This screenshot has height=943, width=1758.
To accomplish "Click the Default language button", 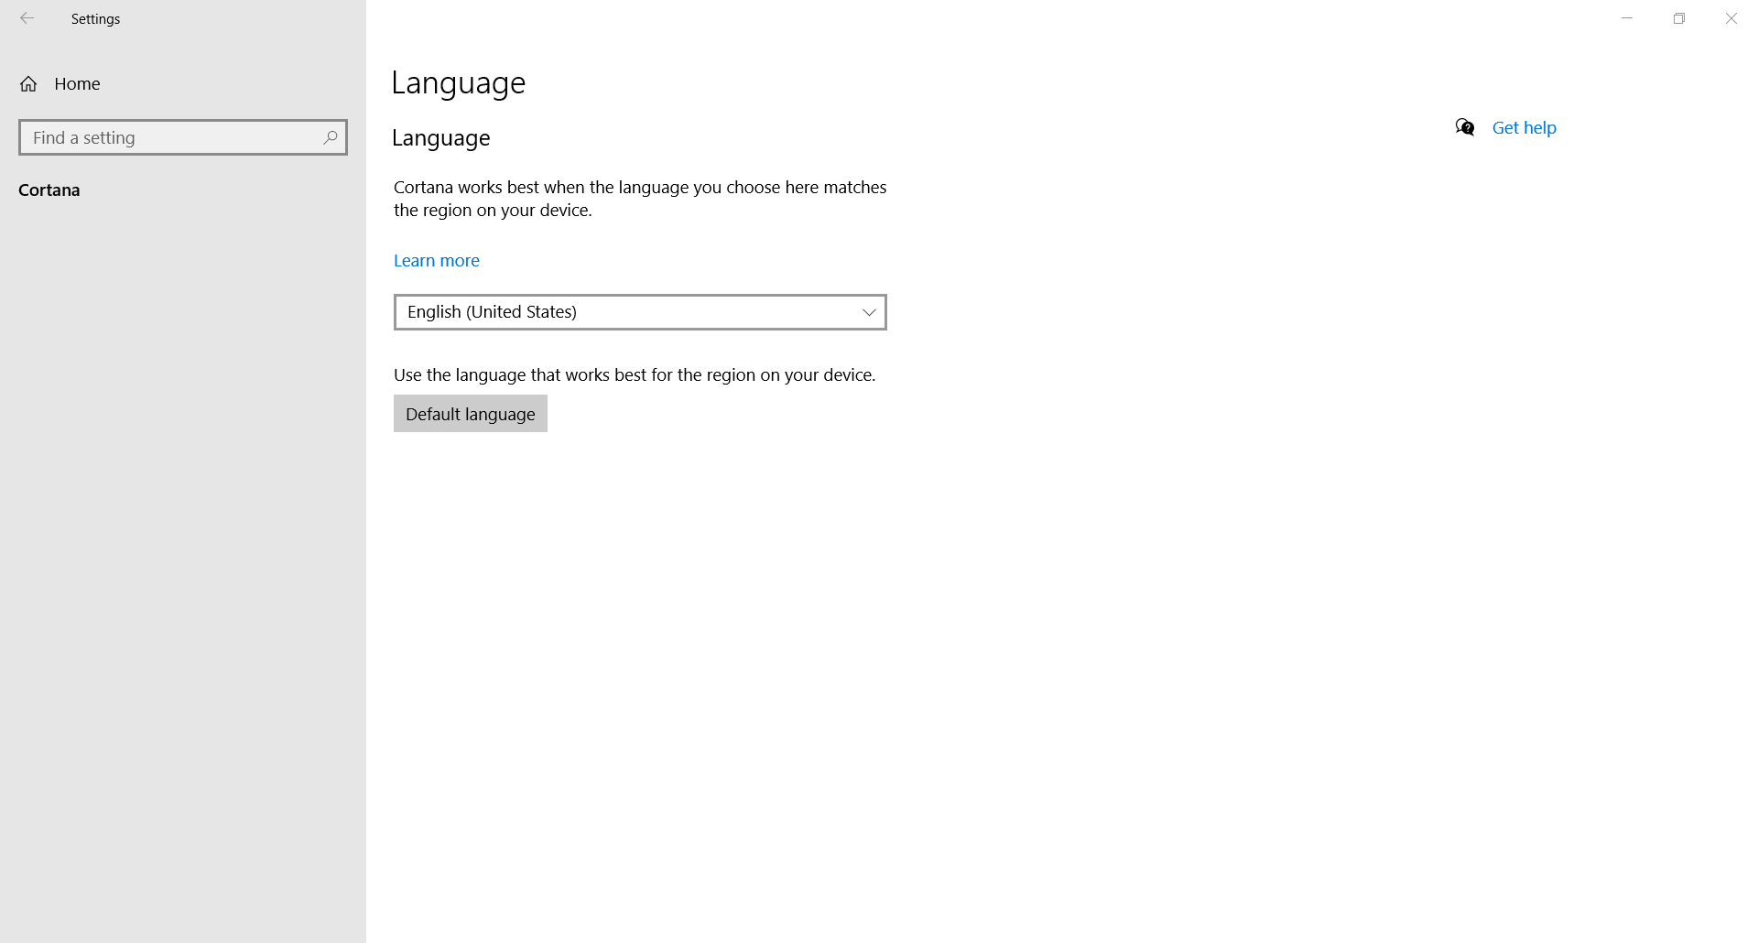I will tap(471, 414).
